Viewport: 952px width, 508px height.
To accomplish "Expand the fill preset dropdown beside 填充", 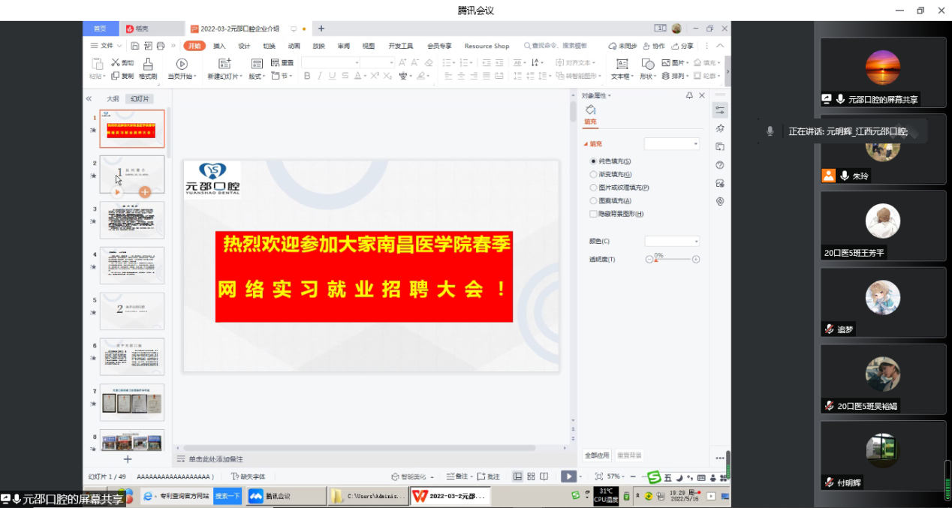I will coord(672,144).
